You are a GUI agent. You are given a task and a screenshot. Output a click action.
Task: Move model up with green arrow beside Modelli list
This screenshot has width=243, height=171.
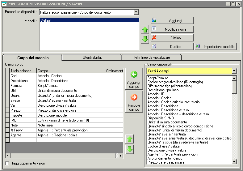(145, 29)
